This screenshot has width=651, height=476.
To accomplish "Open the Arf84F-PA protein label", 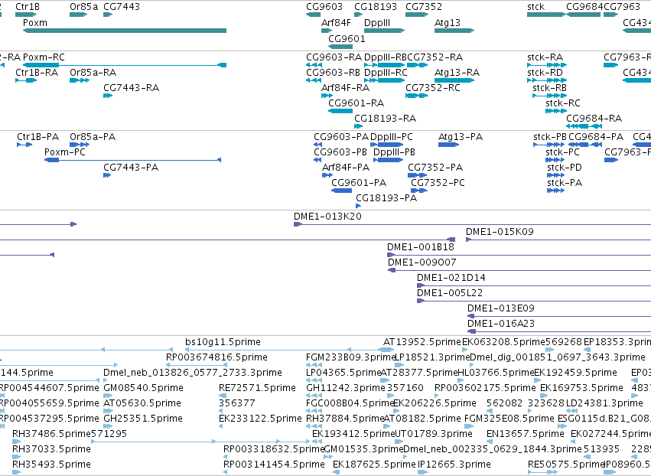I will click(x=346, y=168).
